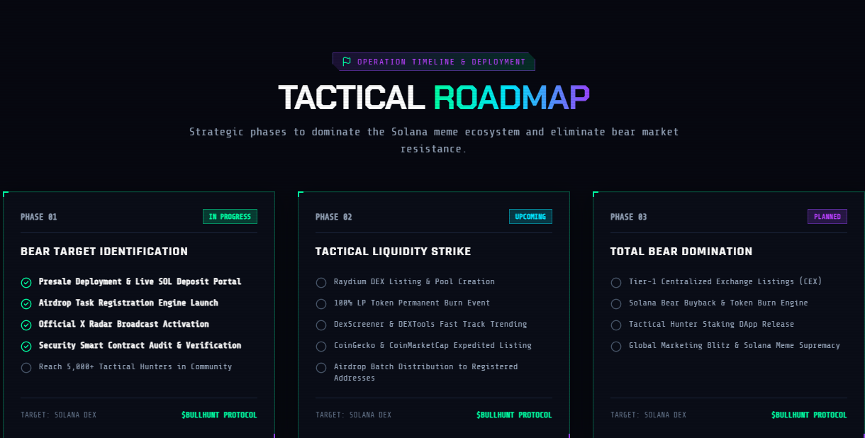865x438 pixels.
Task: Click the Operation Timeline & Deployment label
Action: 442,62
